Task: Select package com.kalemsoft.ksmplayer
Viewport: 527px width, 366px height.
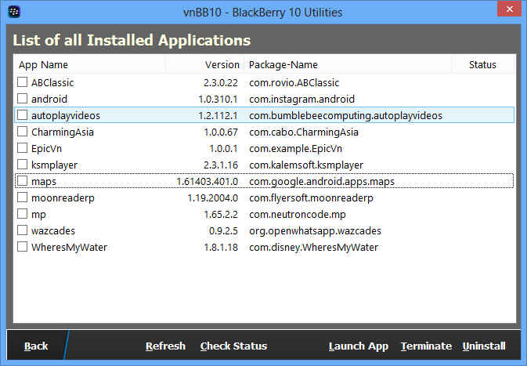Action: pyautogui.click(x=306, y=165)
